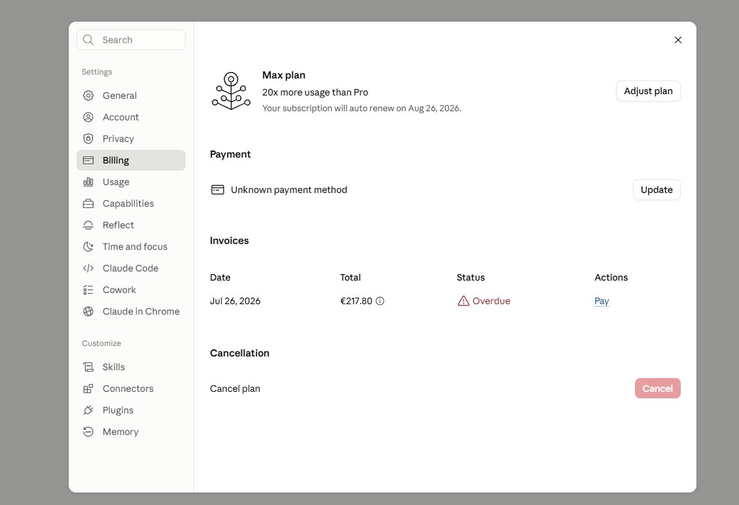Go to Account settings
This screenshot has height=505, width=739.
131,117
